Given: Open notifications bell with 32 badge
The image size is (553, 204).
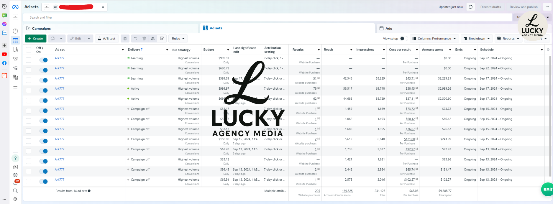Looking at the screenshot, I should click(x=16, y=182).
